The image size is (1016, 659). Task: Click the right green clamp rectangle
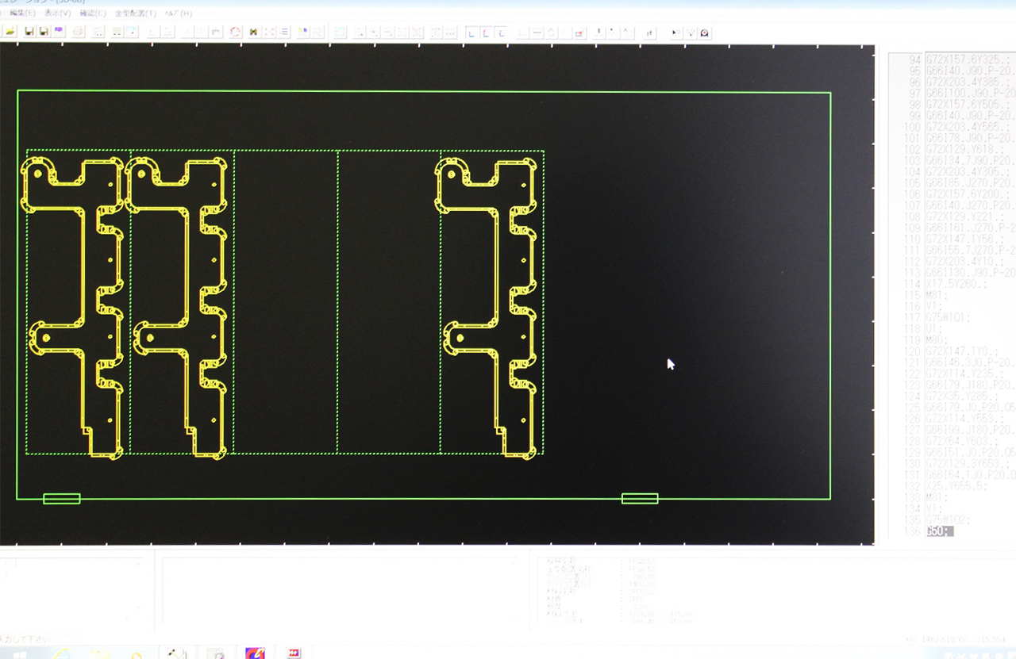click(640, 499)
